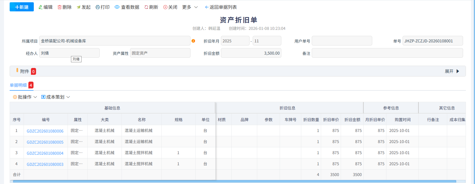Click the horizontal scrollbar under the table
Image resolution: width=475 pixels, height=184 pixels.
[234, 181]
